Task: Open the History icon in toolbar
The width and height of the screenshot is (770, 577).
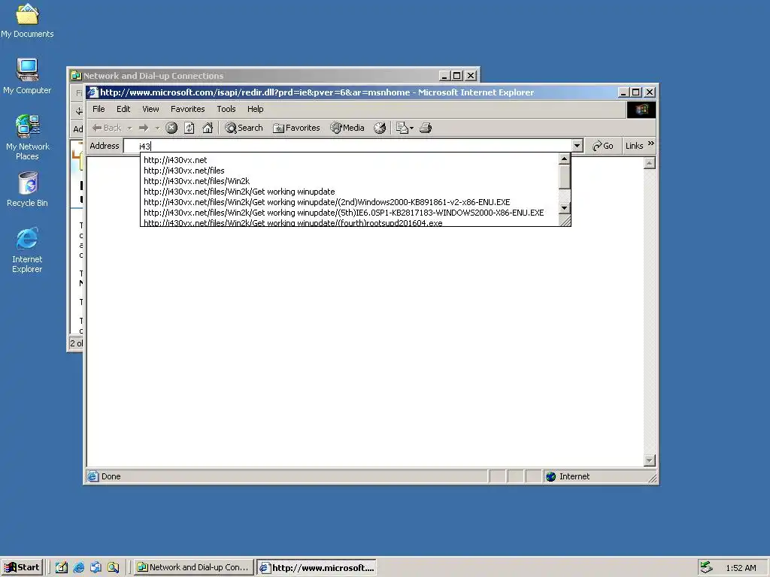Action: (x=380, y=128)
